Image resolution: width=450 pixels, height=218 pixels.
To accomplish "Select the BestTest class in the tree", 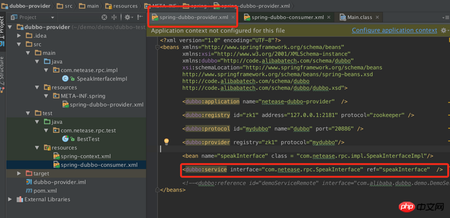I will point(88,139).
